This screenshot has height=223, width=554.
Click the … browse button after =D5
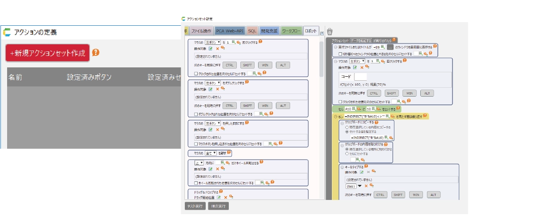point(390,47)
